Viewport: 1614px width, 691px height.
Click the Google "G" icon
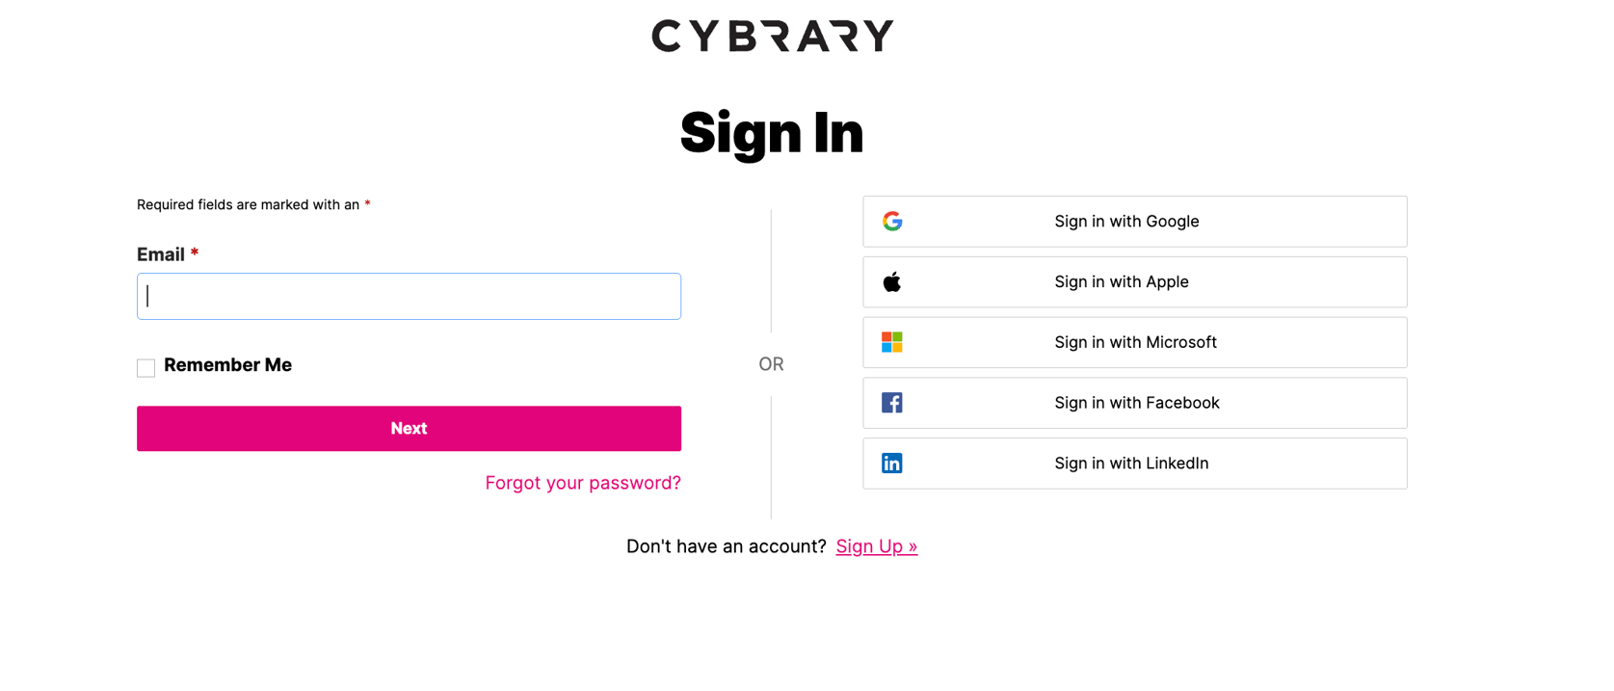coord(892,221)
